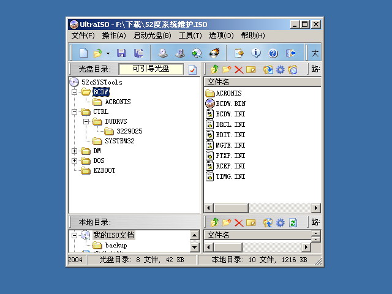The image size is (392, 294).
Task: Click the Open file toolbar icon
Action: click(x=98, y=53)
